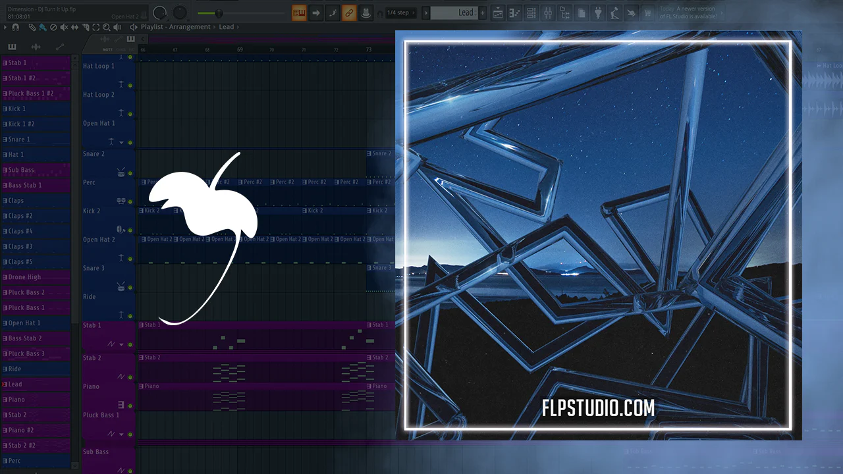The height and width of the screenshot is (474, 843).
Task: Click the Playlist - Arrangement breadcrumb
Action: coord(175,27)
